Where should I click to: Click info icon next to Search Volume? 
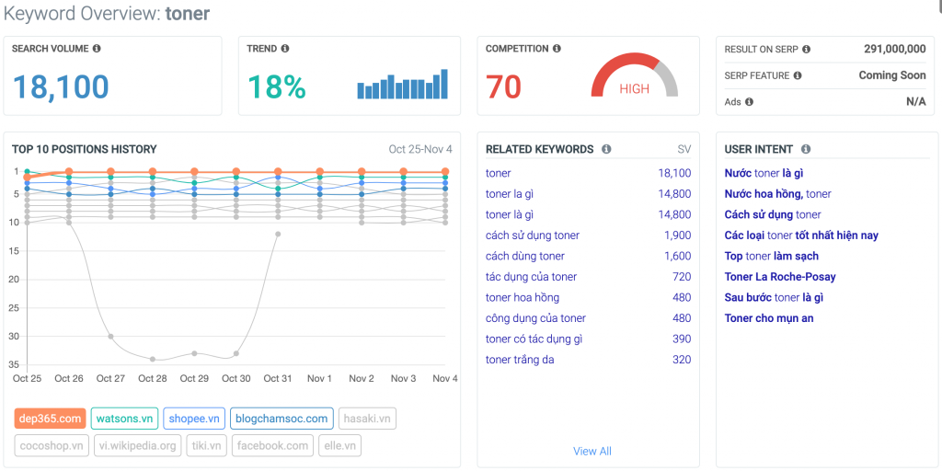click(97, 49)
